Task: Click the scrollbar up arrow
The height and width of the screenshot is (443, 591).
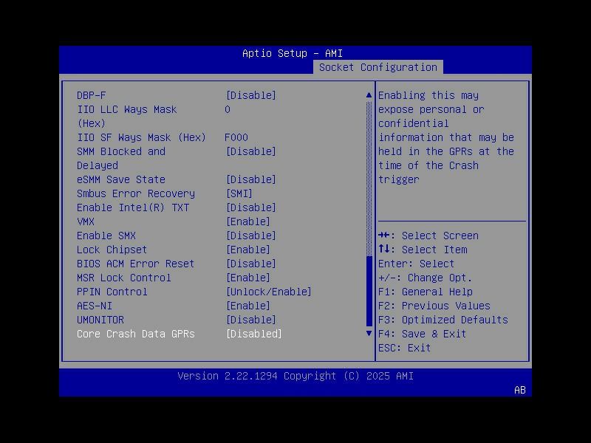Action: click(367, 94)
